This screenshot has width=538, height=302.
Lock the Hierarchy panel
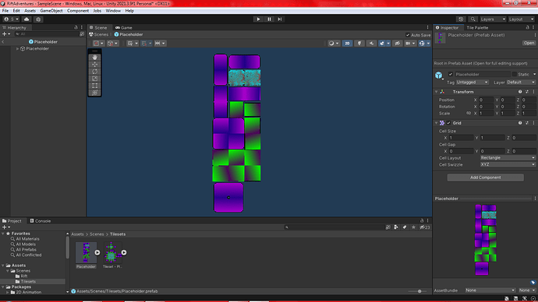pyautogui.click(x=76, y=27)
